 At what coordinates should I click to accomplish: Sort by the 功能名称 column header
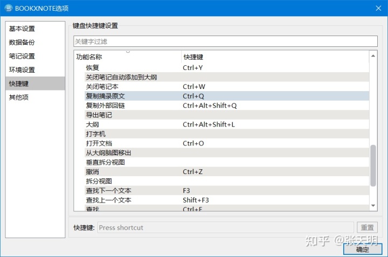point(128,57)
